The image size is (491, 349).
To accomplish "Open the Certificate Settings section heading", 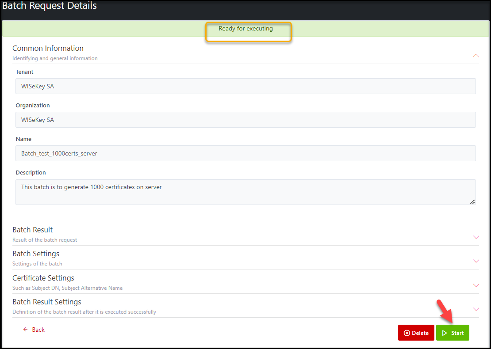I will (43, 278).
